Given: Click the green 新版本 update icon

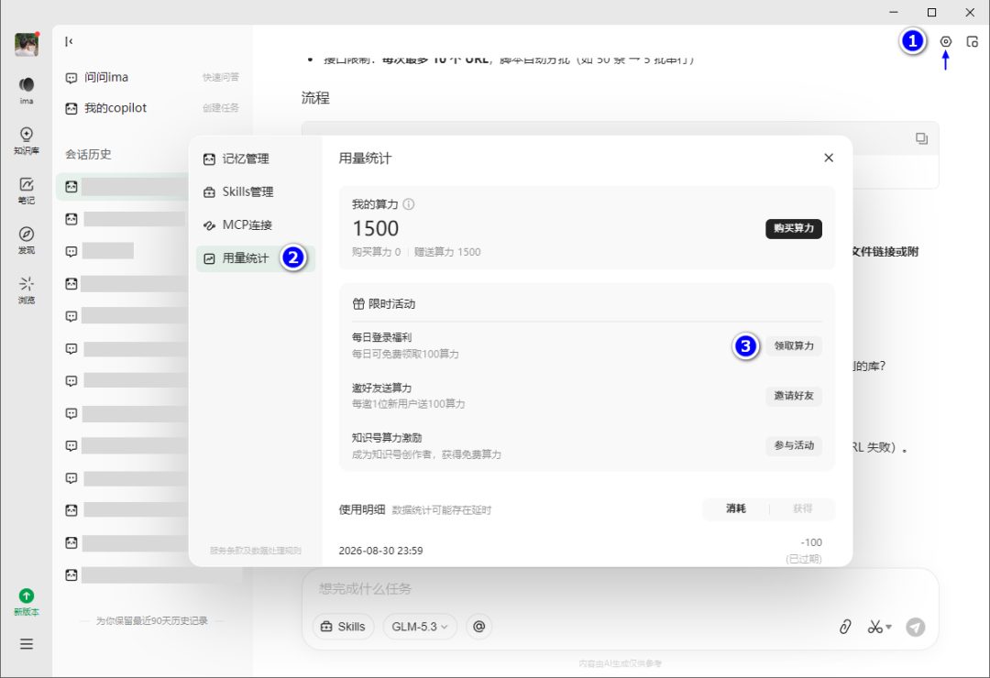Looking at the screenshot, I should coord(26,602).
